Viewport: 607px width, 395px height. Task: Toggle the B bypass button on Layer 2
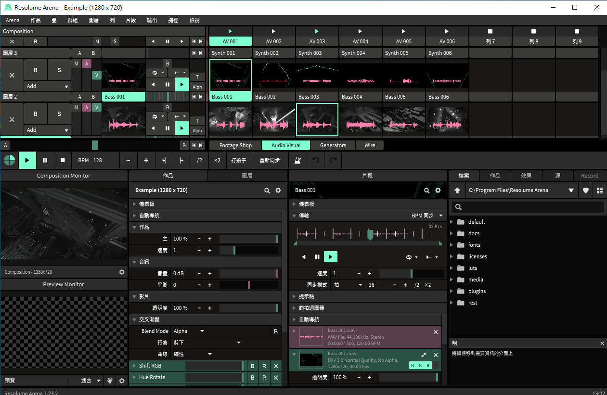tap(36, 114)
